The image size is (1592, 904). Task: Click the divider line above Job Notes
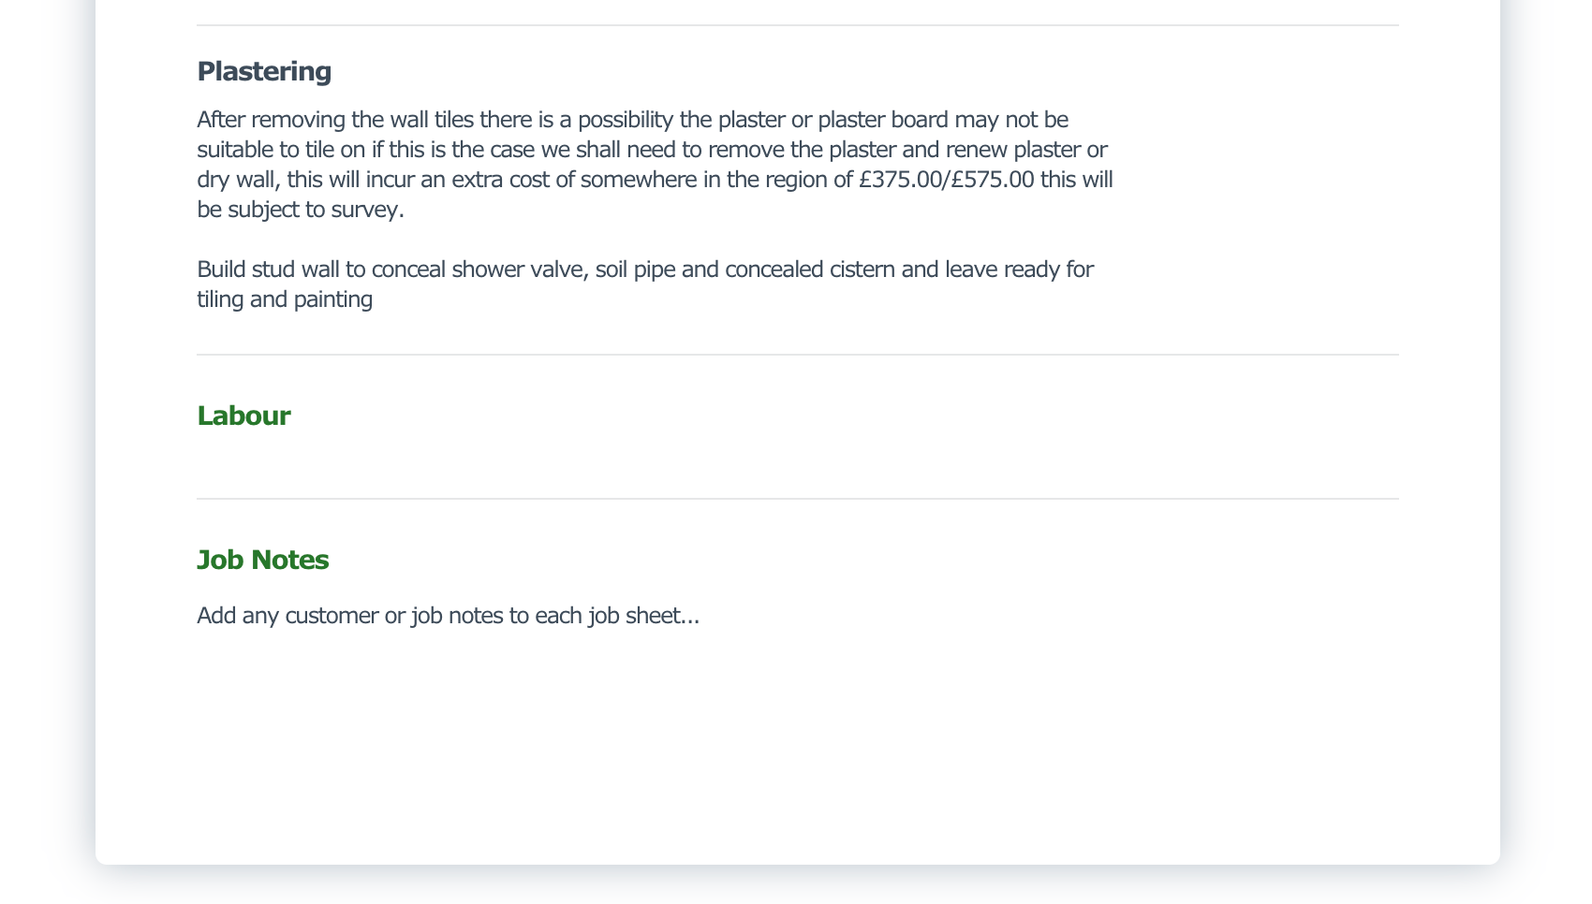tap(798, 499)
